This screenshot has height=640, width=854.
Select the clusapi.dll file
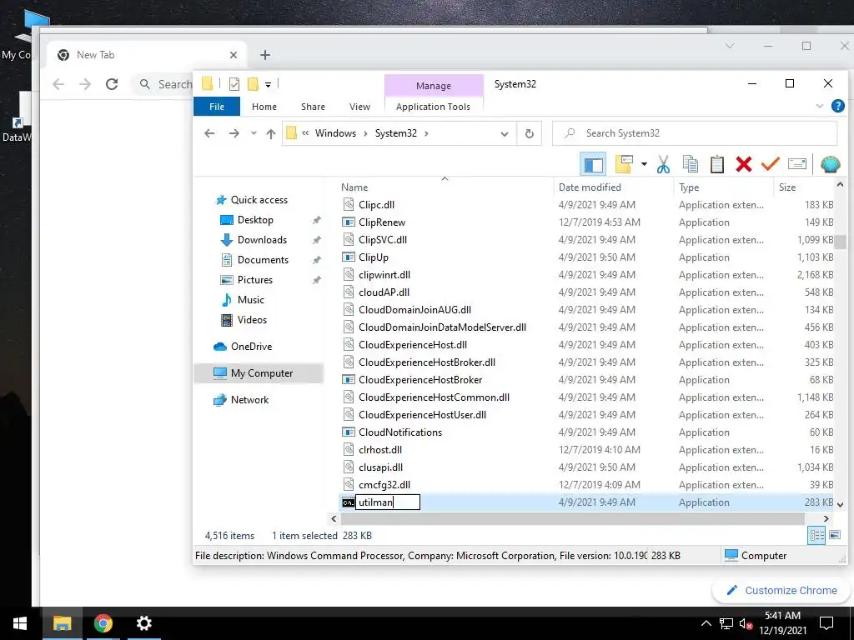tap(380, 467)
